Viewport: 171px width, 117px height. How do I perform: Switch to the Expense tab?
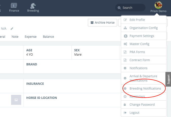pyautogui.click(x=31, y=37)
